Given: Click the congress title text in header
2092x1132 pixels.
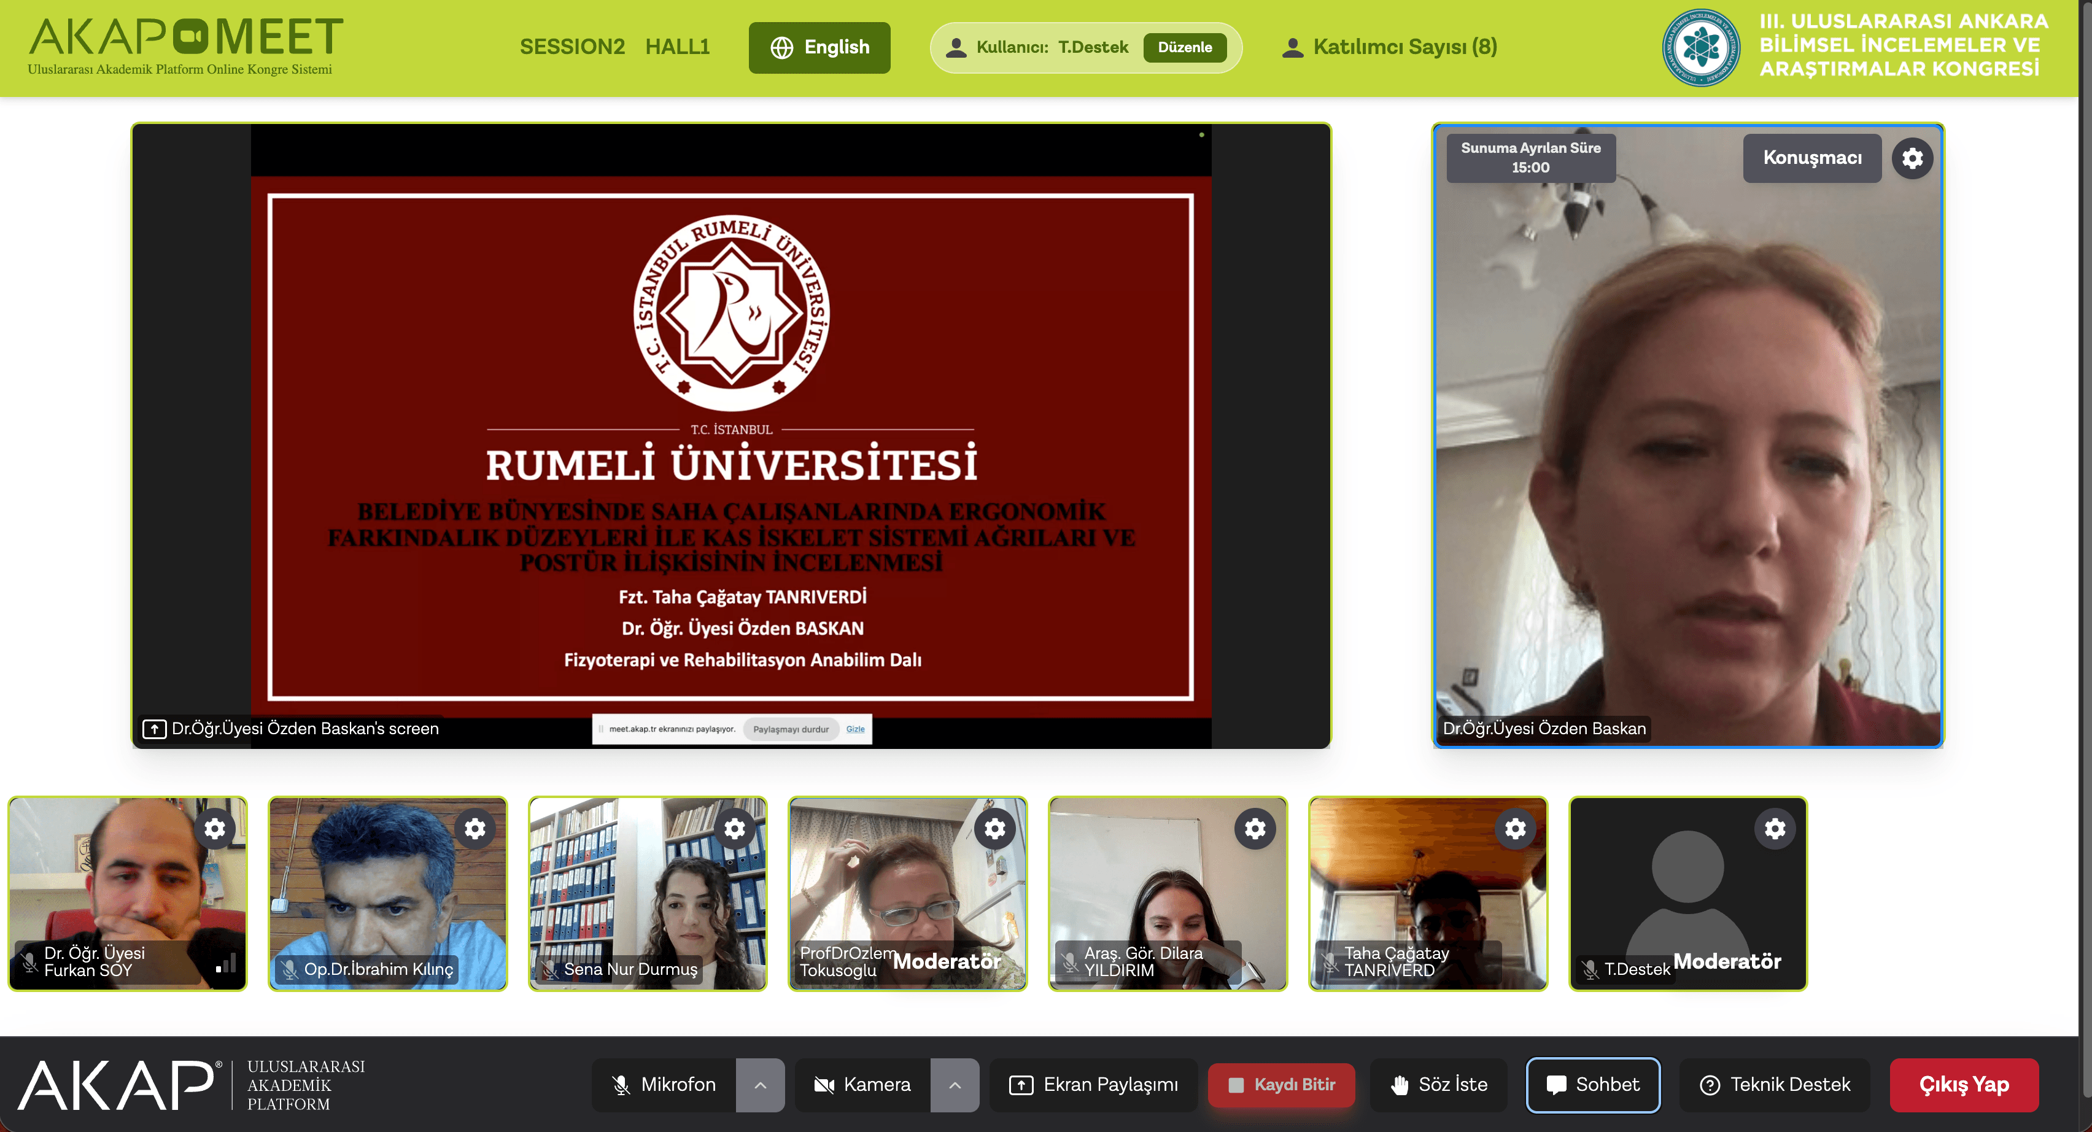Looking at the screenshot, I should click(1904, 45).
